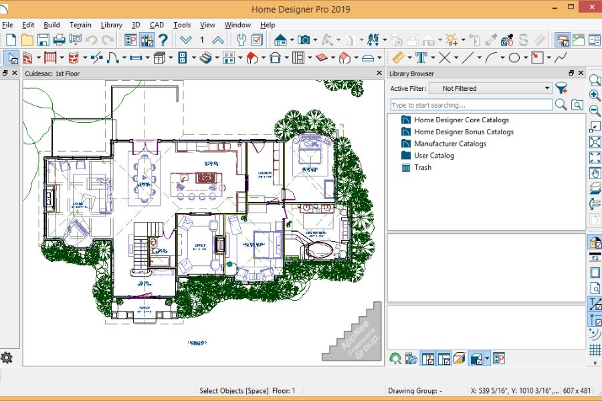Click the Print icon in toolbar
602x401 pixels.
[x=59, y=39]
